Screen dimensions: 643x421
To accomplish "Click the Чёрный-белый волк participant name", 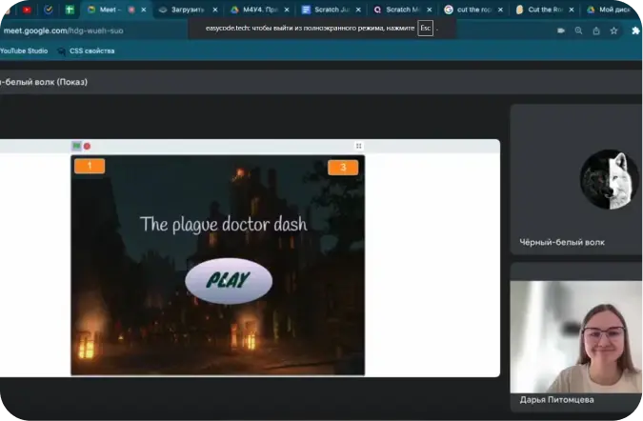I will tap(562, 242).
